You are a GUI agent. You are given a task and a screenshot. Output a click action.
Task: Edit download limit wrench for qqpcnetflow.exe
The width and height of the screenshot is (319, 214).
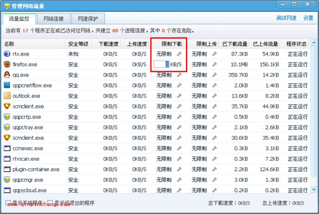coord(179,85)
